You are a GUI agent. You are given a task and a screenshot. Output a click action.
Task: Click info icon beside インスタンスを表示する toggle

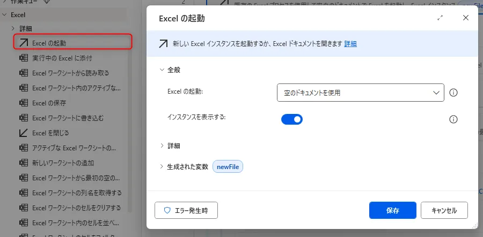(x=453, y=119)
